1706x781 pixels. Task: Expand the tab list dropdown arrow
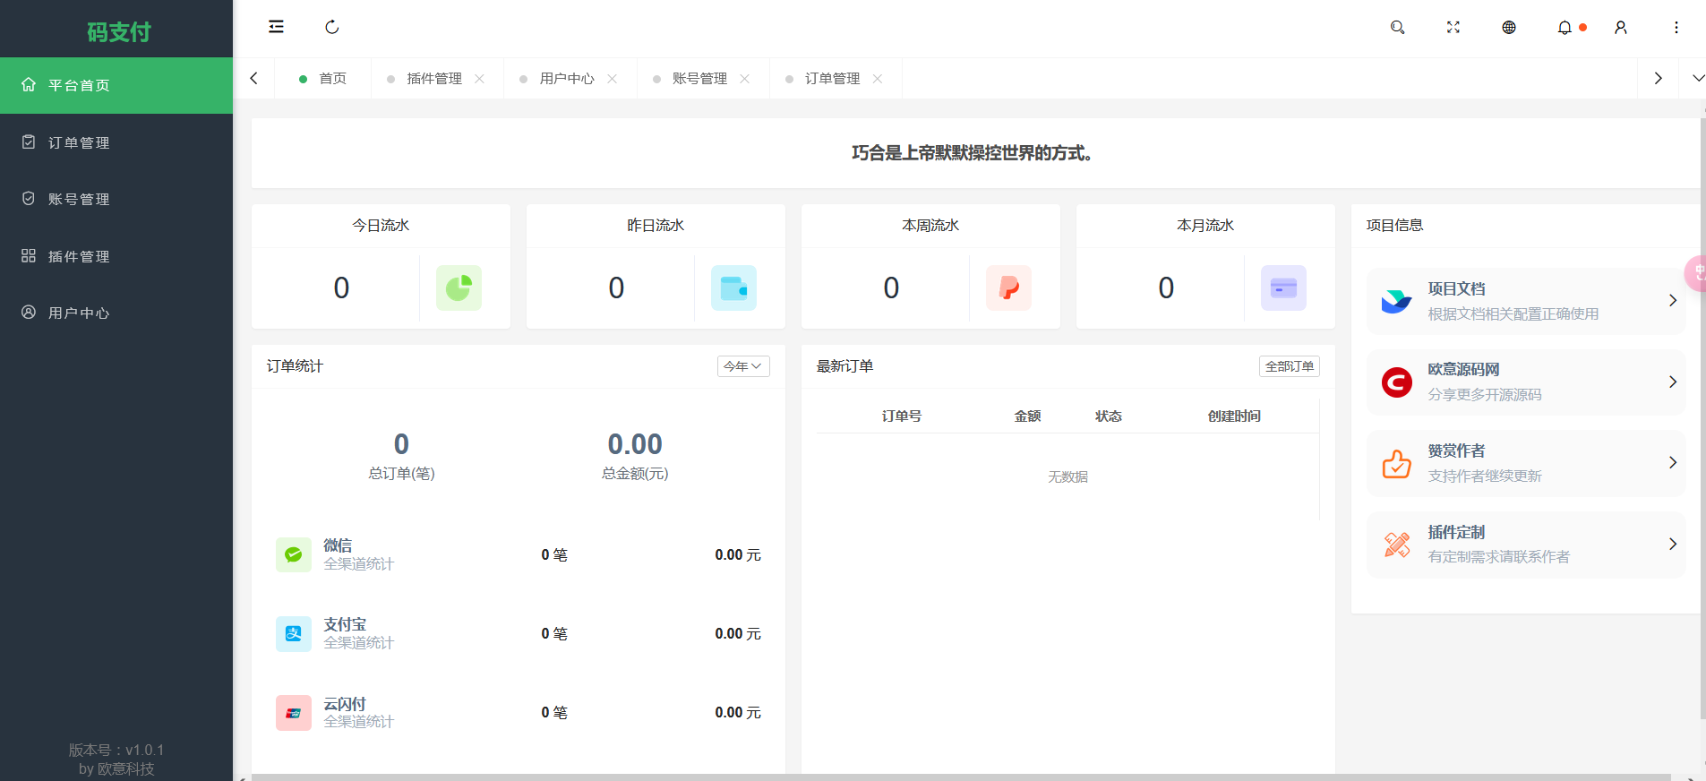point(1698,79)
